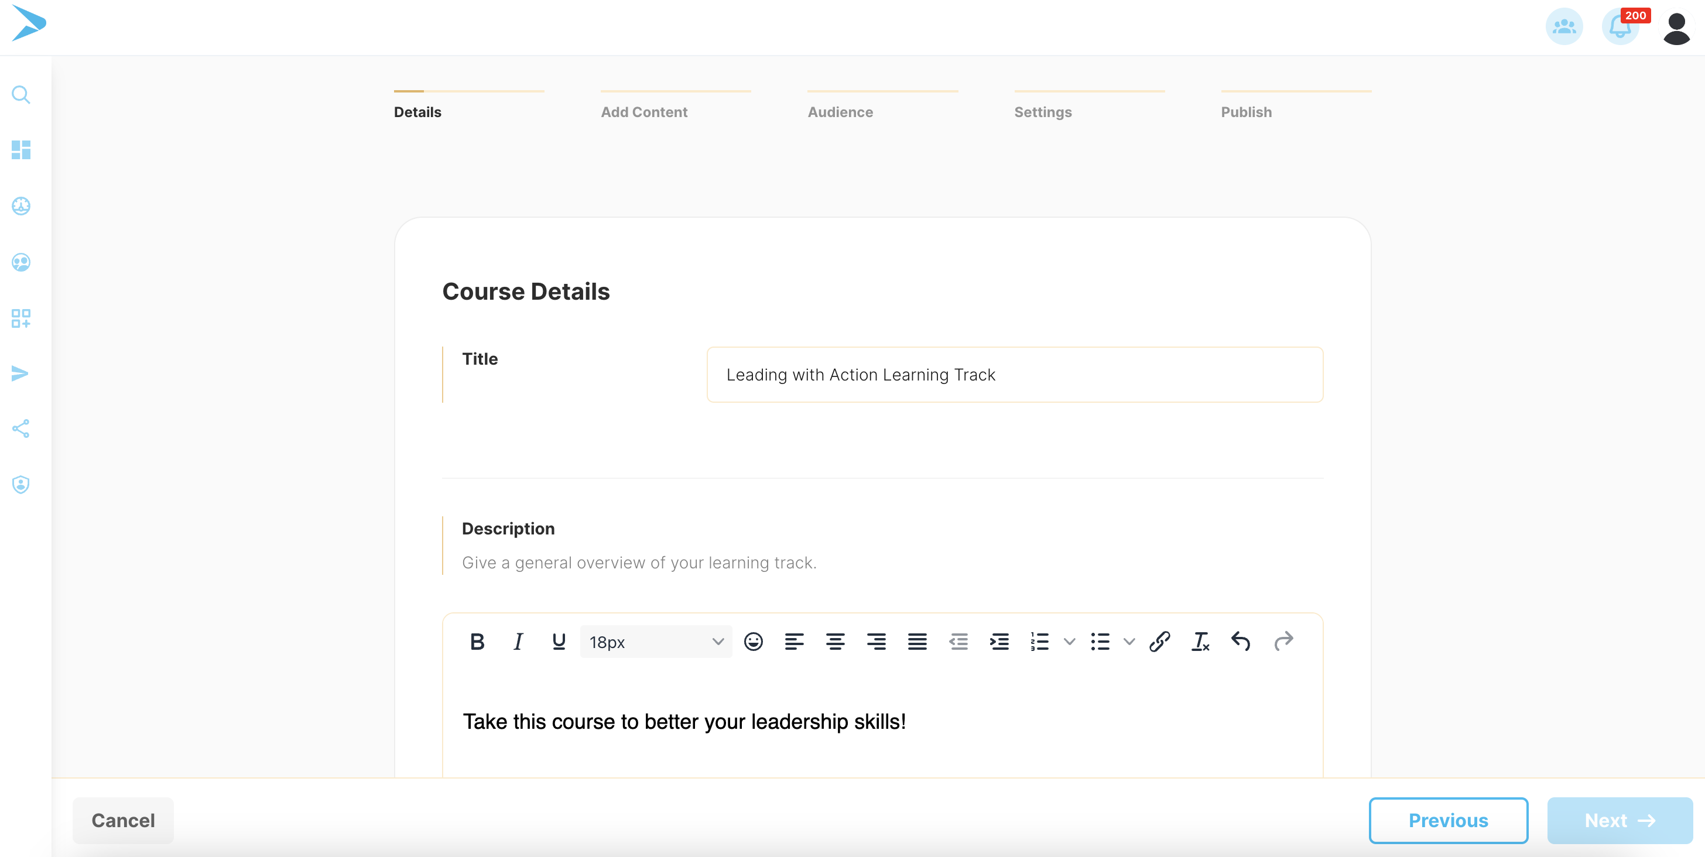Increase indent of the text
This screenshot has width=1705, height=857.
point(999,642)
